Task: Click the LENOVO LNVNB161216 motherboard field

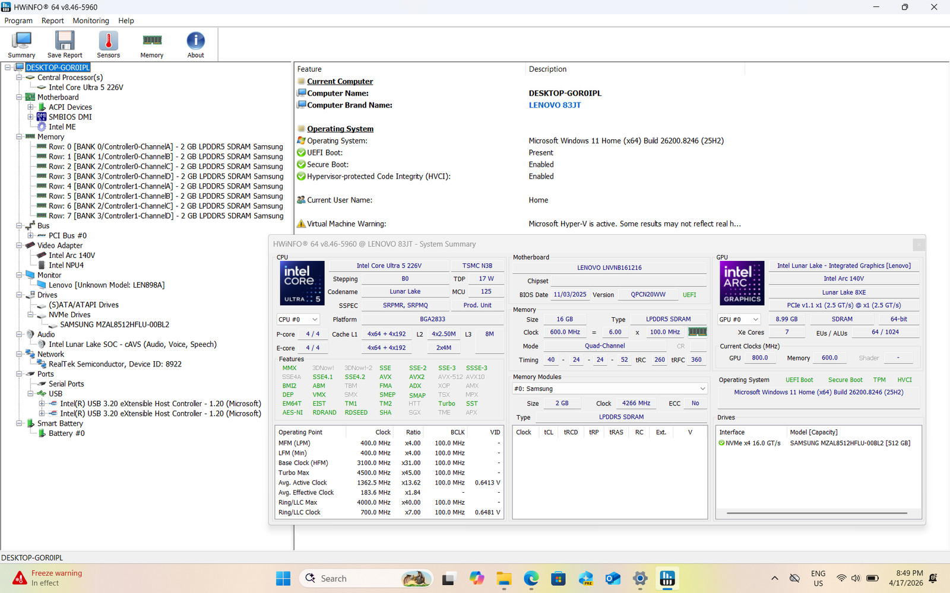Action: (x=609, y=267)
